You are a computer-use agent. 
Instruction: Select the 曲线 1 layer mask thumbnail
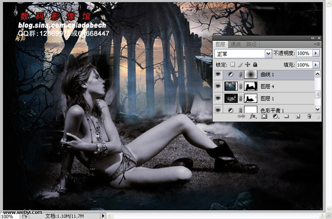pyautogui.click(x=251, y=74)
